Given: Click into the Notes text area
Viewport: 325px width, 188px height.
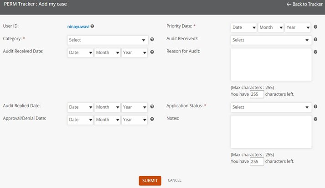Looking at the screenshot, I should click(271, 131).
